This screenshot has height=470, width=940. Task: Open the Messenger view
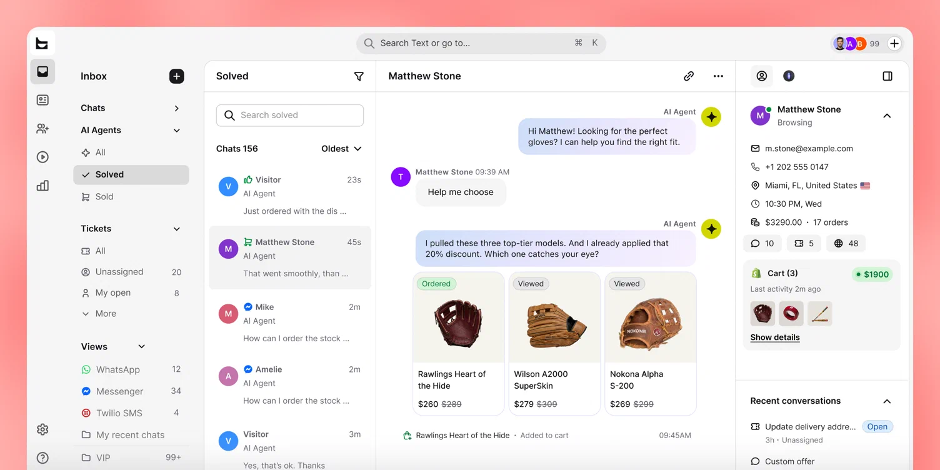coord(131,391)
